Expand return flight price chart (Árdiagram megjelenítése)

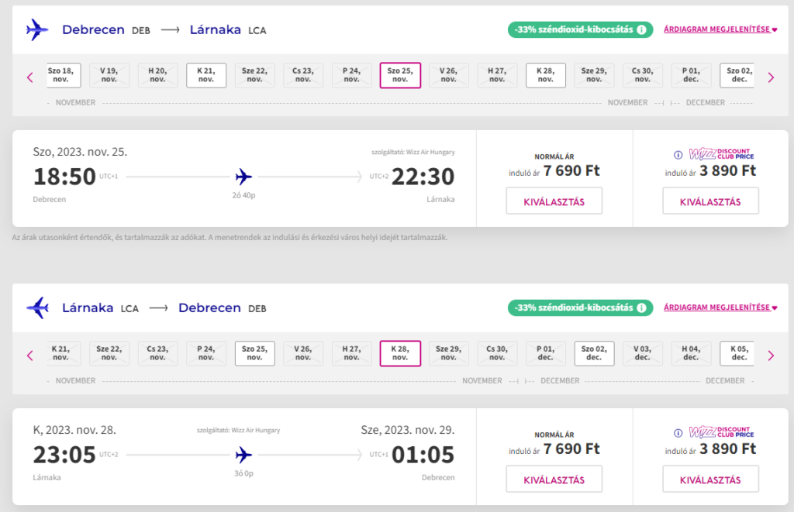(x=720, y=308)
